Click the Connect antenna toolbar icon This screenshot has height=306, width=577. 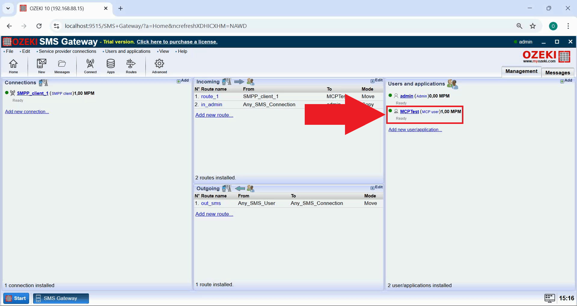pos(90,66)
